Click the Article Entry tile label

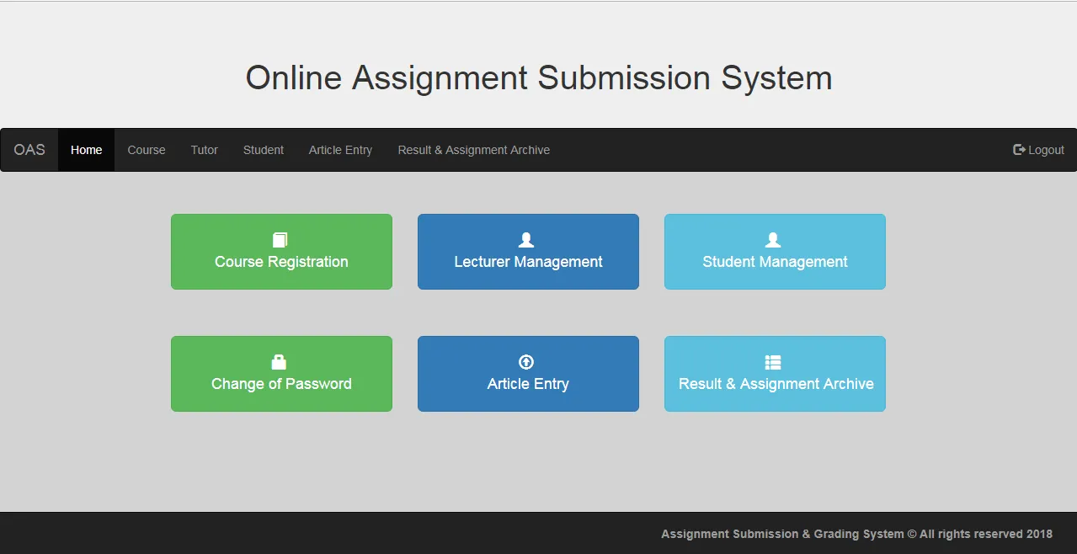tap(528, 384)
